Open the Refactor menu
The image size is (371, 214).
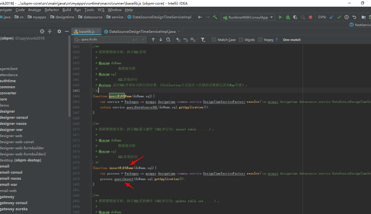[52, 10]
